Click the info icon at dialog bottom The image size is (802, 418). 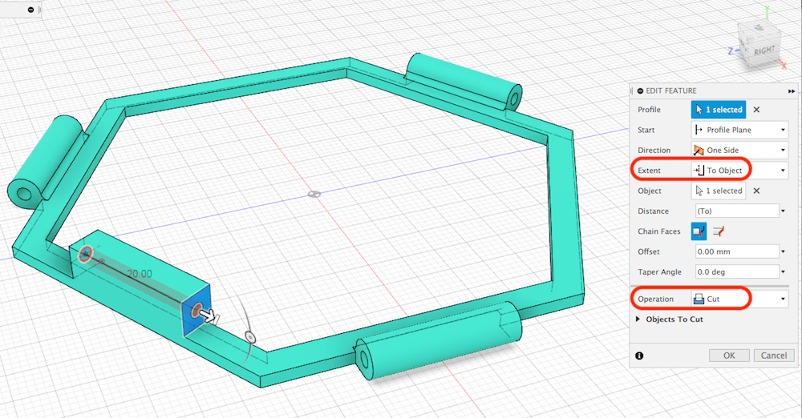(640, 355)
